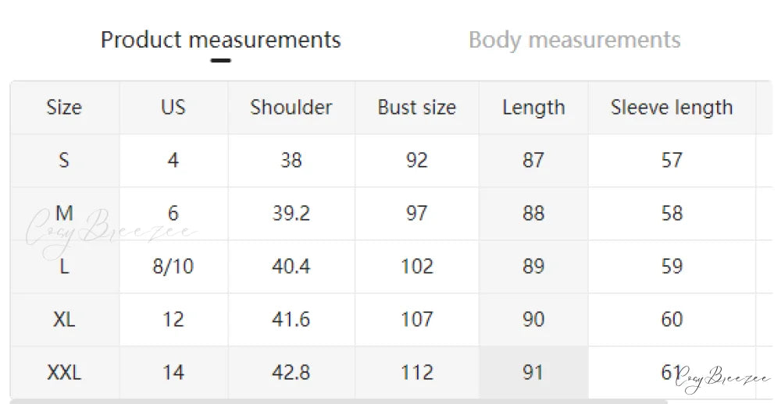This screenshot has height=404, width=781.
Task: Select the Sleeve length column header
Action: pyautogui.click(x=672, y=108)
